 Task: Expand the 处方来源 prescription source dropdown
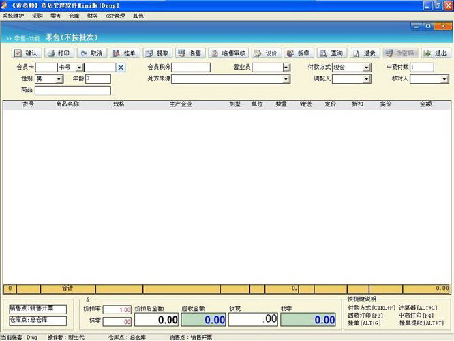click(286, 79)
